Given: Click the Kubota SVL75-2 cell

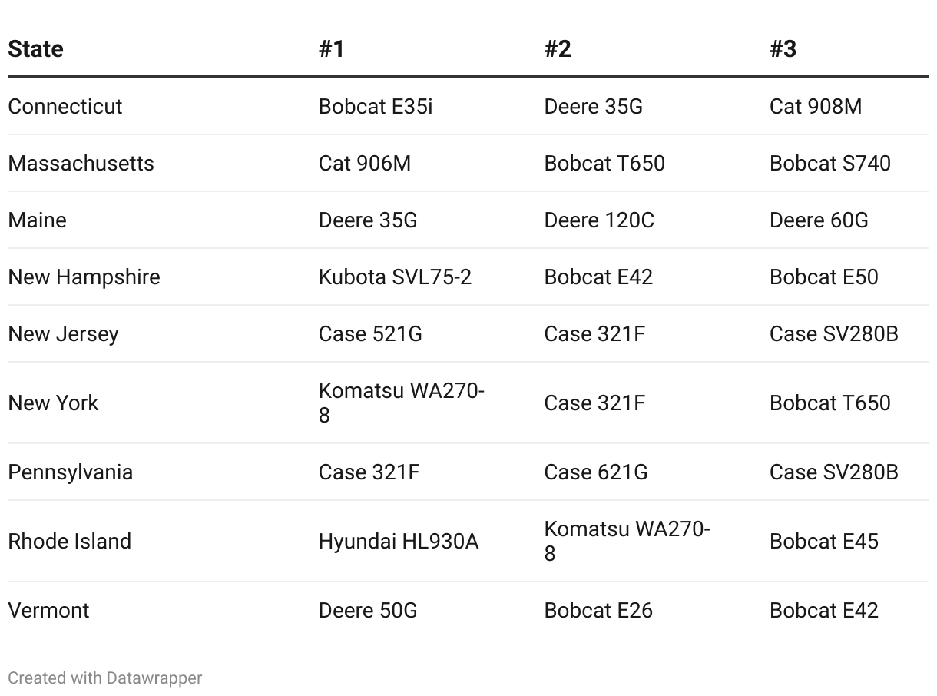Looking at the screenshot, I should coord(395,277).
